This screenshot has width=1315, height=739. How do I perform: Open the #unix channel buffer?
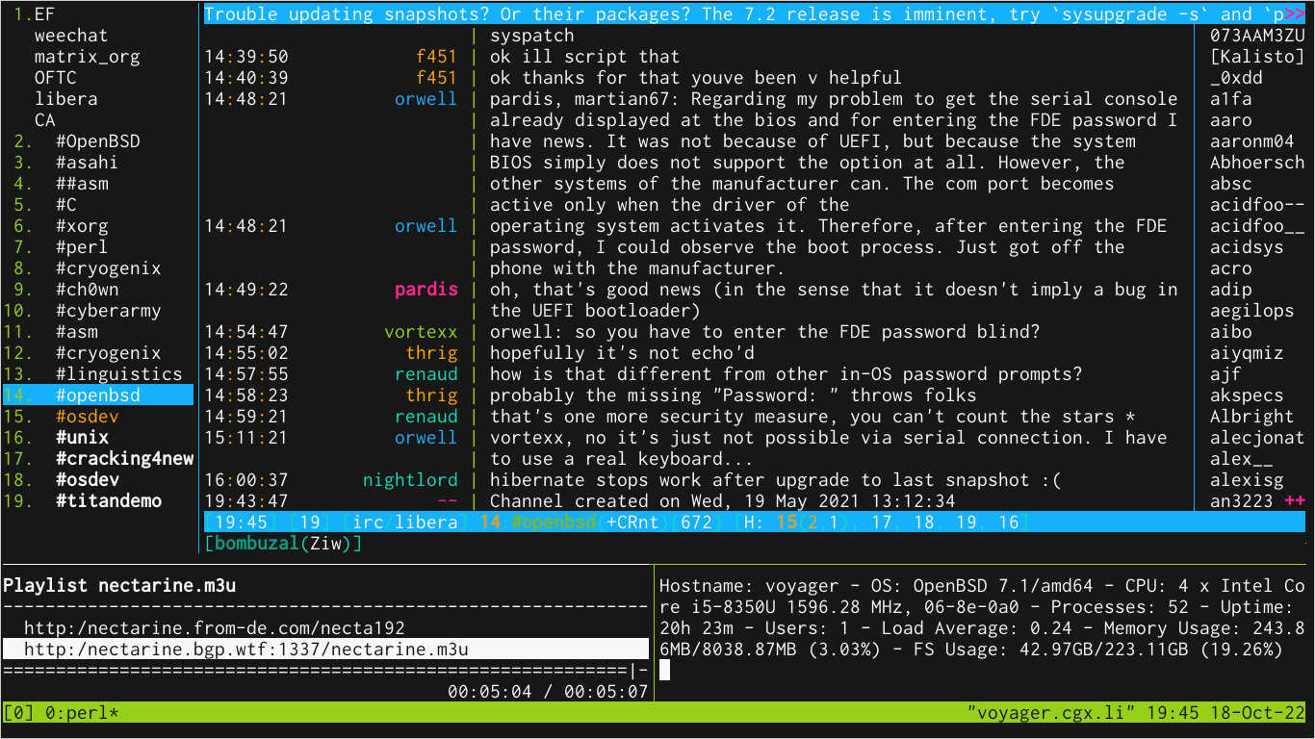coord(82,438)
